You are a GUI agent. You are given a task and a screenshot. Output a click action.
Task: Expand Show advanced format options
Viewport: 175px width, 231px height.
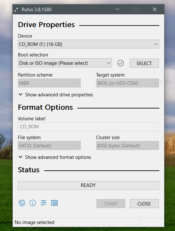click(55, 157)
